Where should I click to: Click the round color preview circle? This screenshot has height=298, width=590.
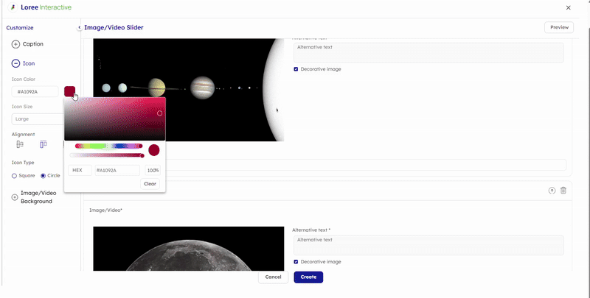click(x=154, y=150)
